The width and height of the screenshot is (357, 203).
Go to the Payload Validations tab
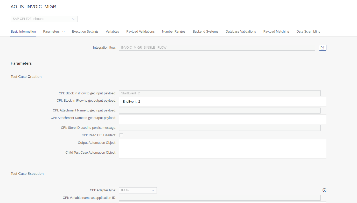tap(141, 32)
